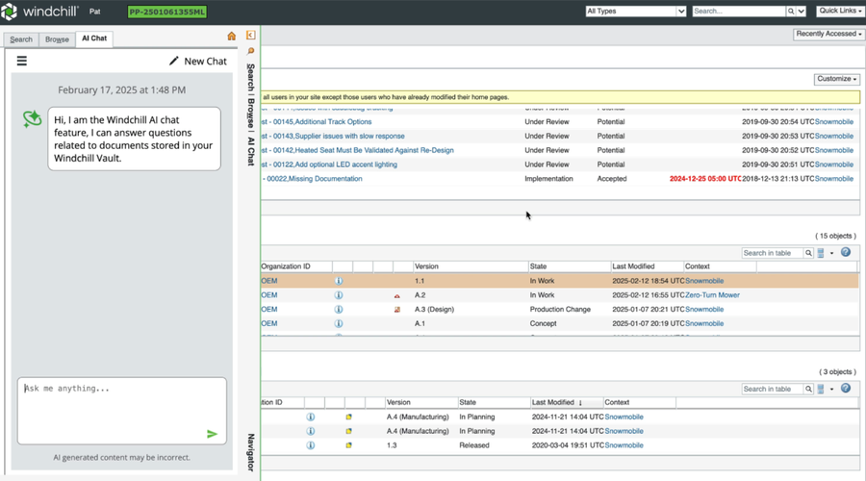Expand the Quick Links menu
This screenshot has height=481, width=866.
[x=840, y=12]
